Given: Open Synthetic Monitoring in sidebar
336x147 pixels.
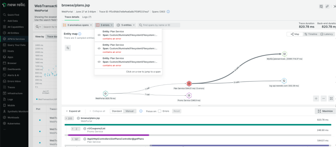Looking at the screenshot, I should tap(18, 112).
